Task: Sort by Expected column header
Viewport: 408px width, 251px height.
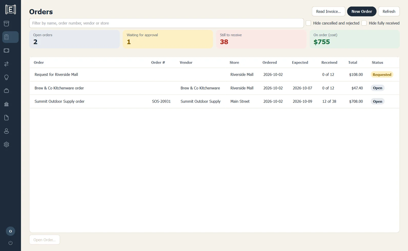Action: pyautogui.click(x=300, y=63)
